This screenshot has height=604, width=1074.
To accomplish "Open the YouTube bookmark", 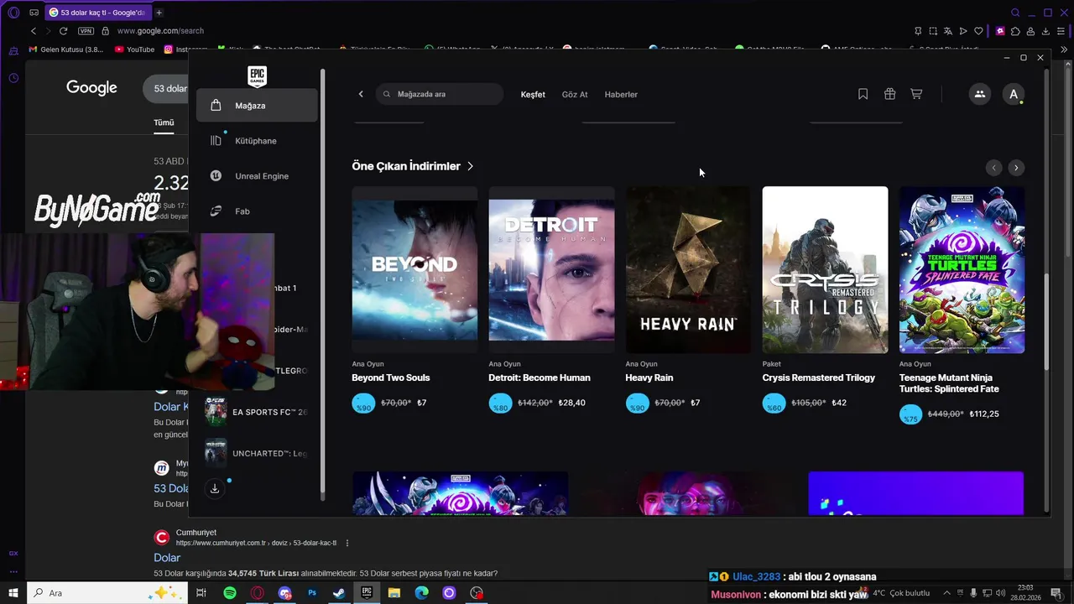I will tap(134, 49).
